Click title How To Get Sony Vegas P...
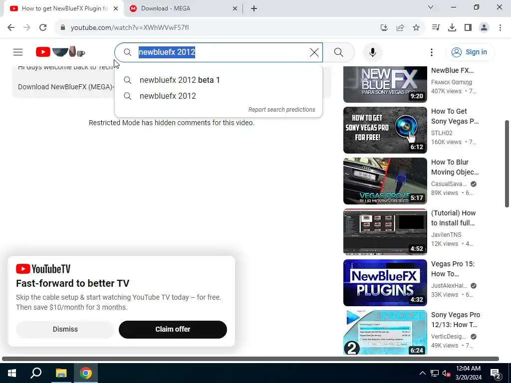 coord(455,116)
